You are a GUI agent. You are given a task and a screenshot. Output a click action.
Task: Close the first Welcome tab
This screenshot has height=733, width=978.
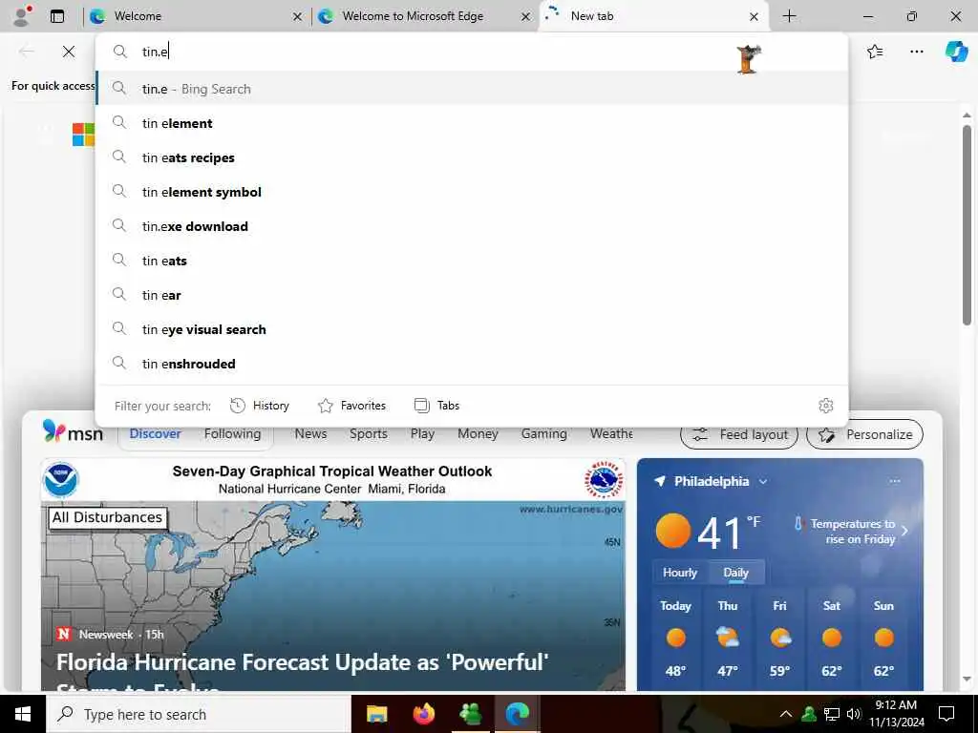click(298, 17)
